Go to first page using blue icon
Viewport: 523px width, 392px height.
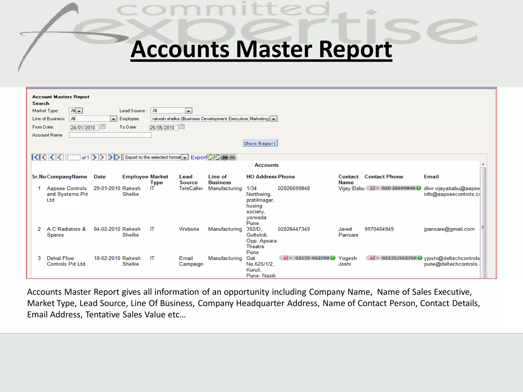(x=35, y=157)
